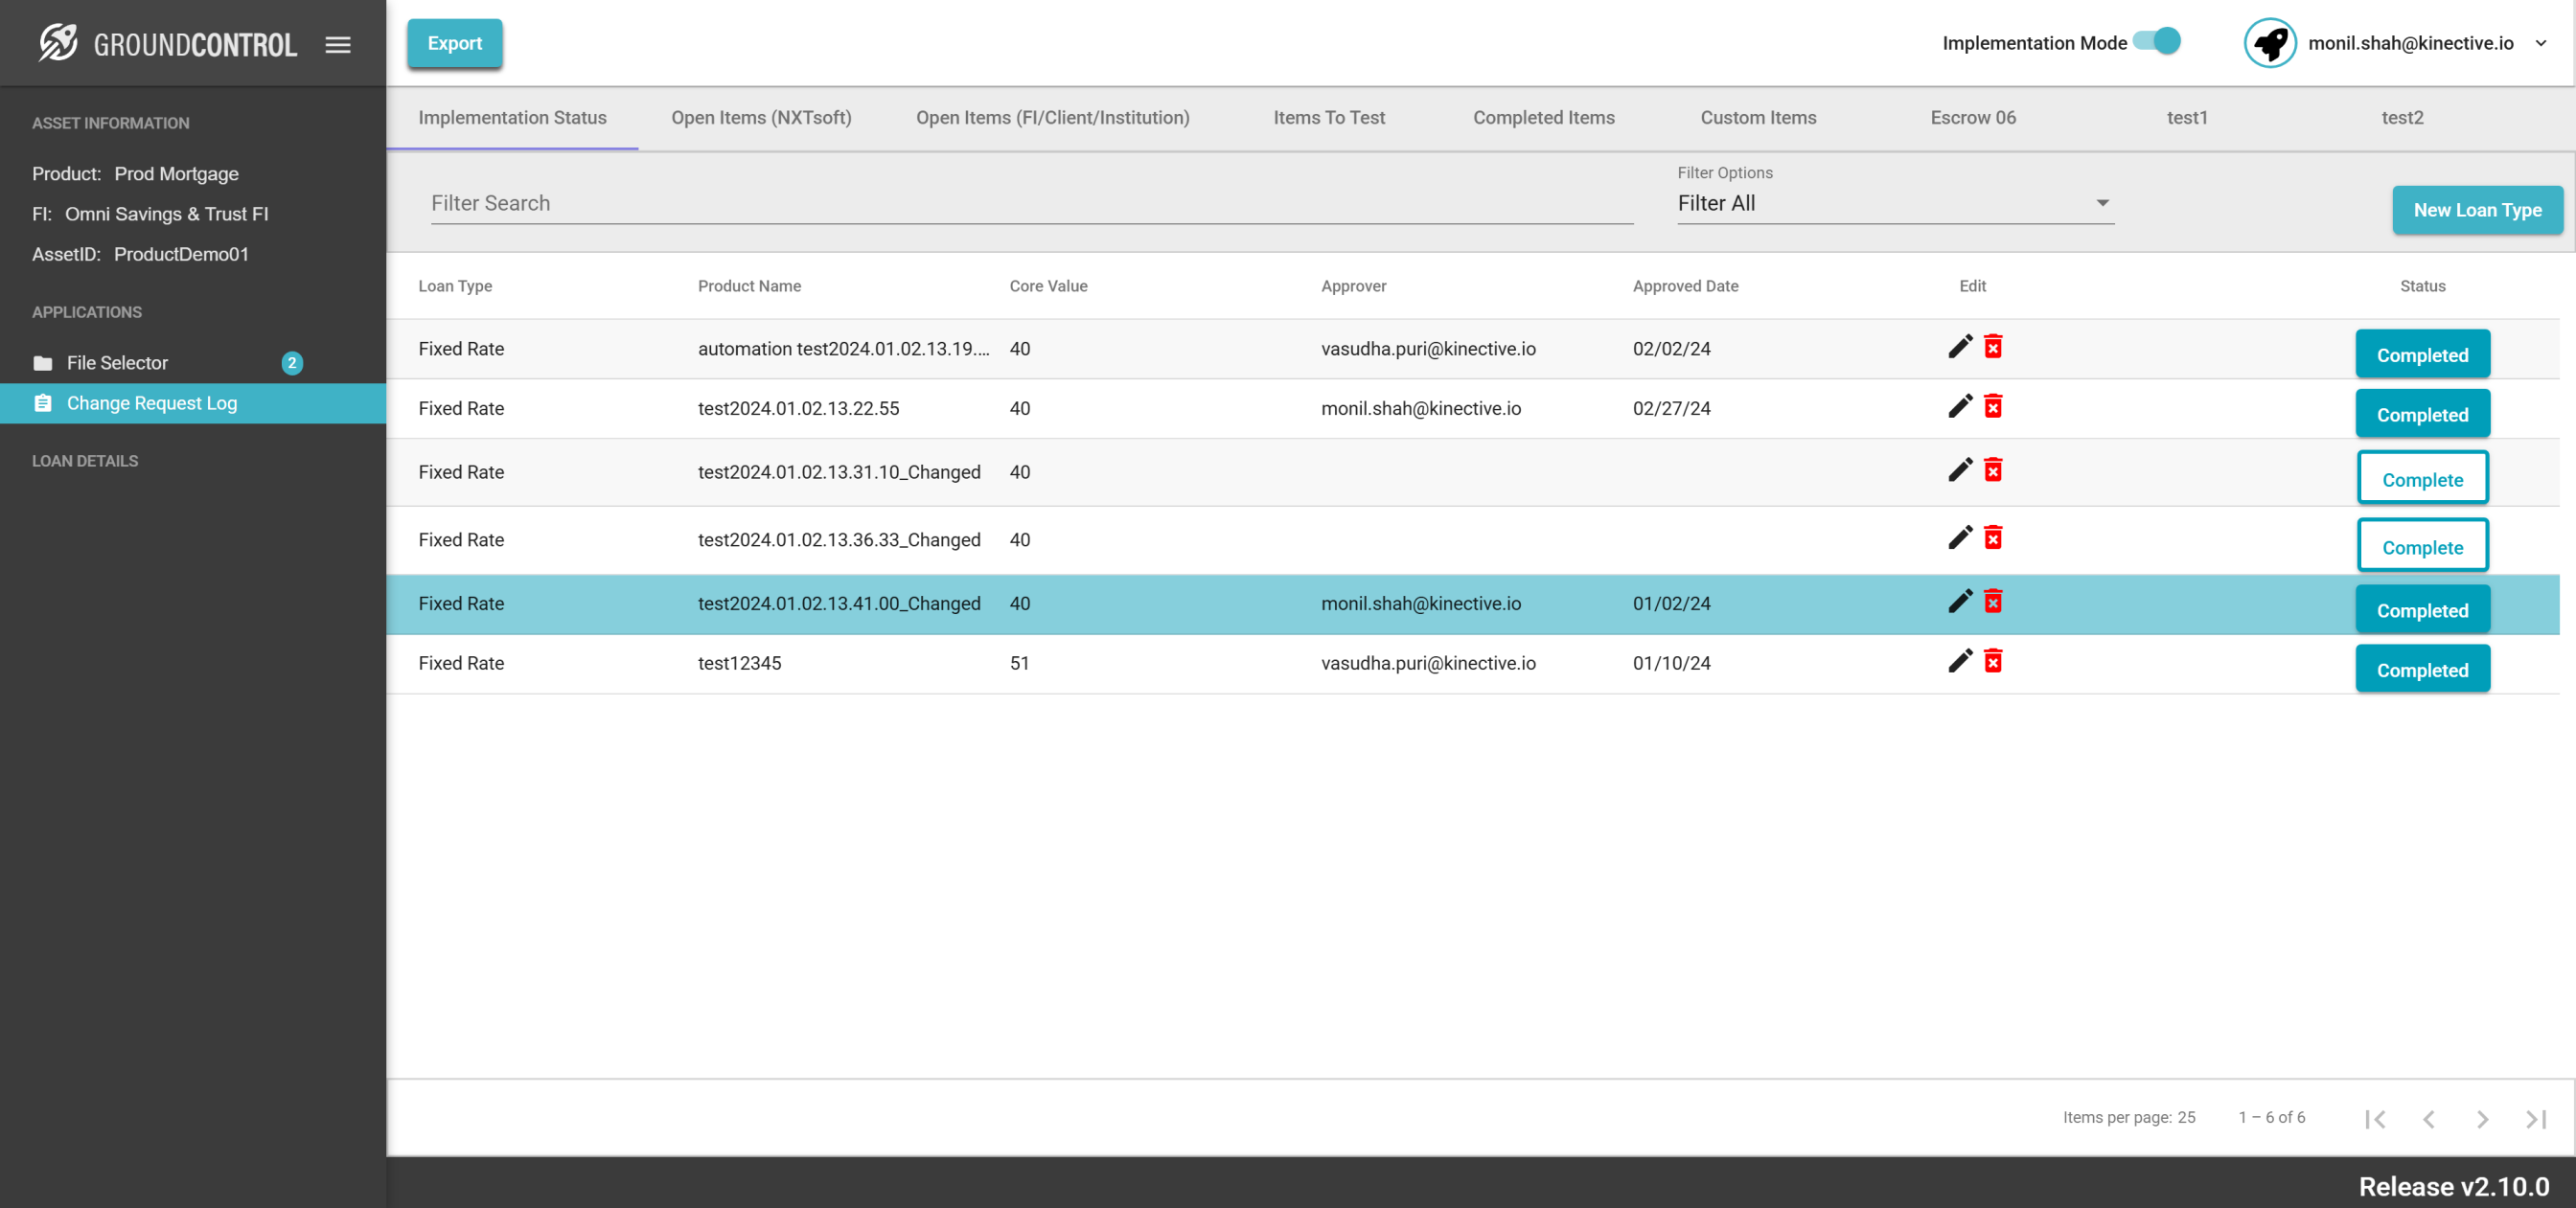Image resolution: width=2576 pixels, height=1208 pixels.
Task: Open File Selector from the sidebar
Action: point(117,363)
